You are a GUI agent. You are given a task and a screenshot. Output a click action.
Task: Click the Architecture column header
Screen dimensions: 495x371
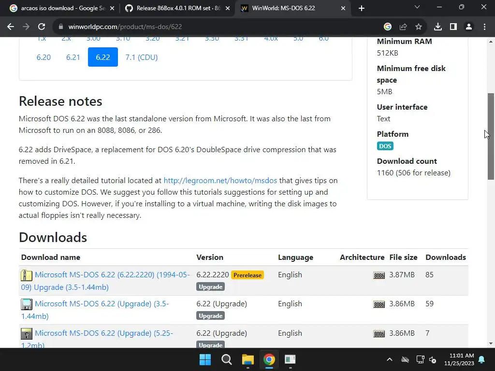pyautogui.click(x=362, y=257)
